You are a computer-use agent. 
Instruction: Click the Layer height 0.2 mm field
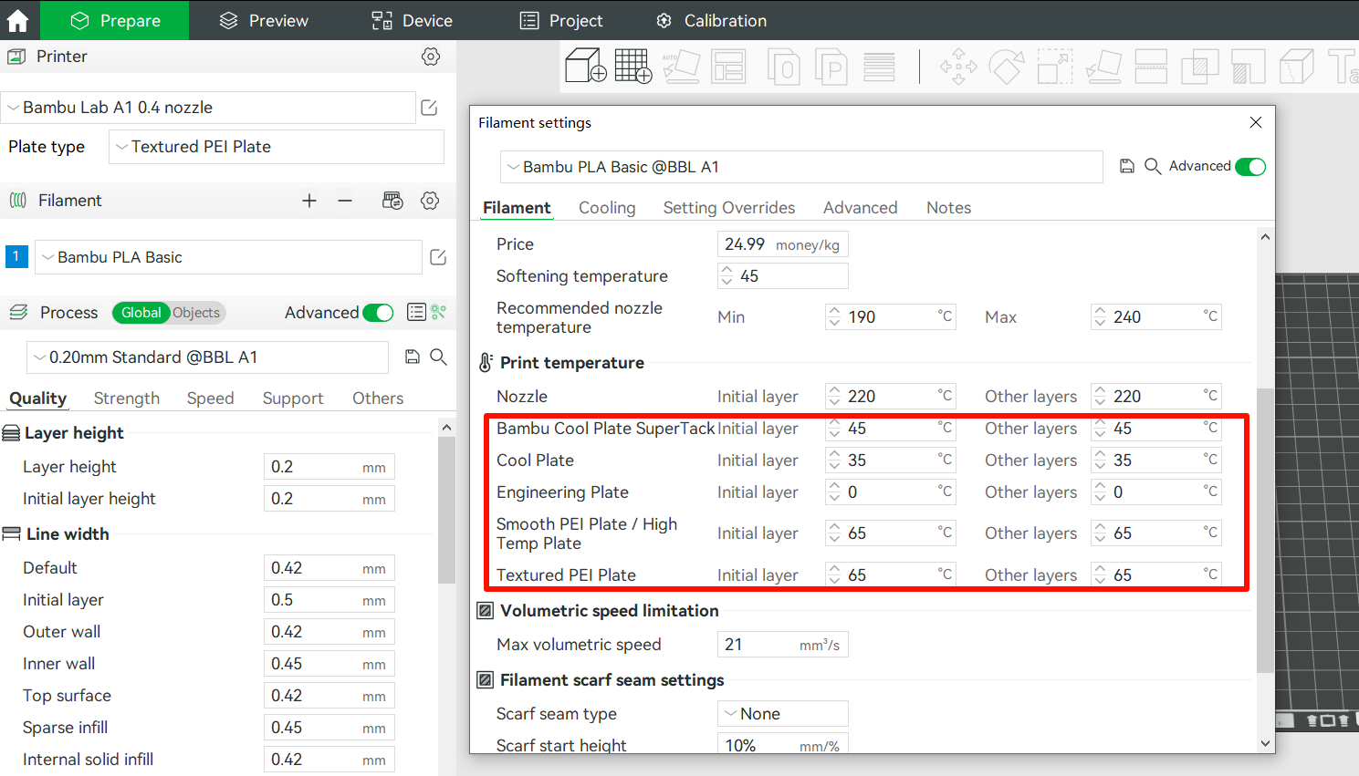[329, 467]
